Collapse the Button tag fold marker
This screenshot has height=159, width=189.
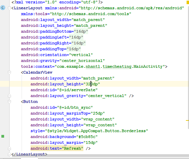[9, 102]
